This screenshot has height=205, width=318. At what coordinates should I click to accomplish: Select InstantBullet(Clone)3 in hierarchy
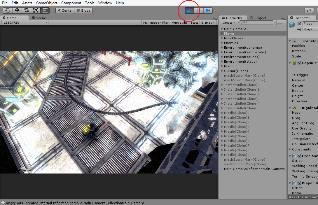pos(242,99)
